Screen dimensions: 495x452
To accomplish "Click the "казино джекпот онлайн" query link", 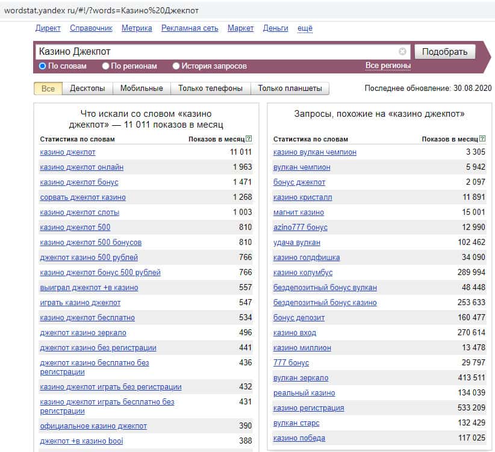I will pyautogui.click(x=81, y=167).
